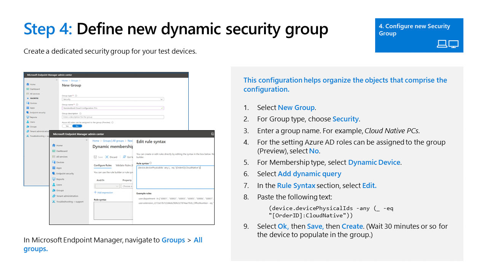Screen dimensions: 487x274
Task: Open Reports in the Dynamic membership window sidebar
Action: click(58, 179)
